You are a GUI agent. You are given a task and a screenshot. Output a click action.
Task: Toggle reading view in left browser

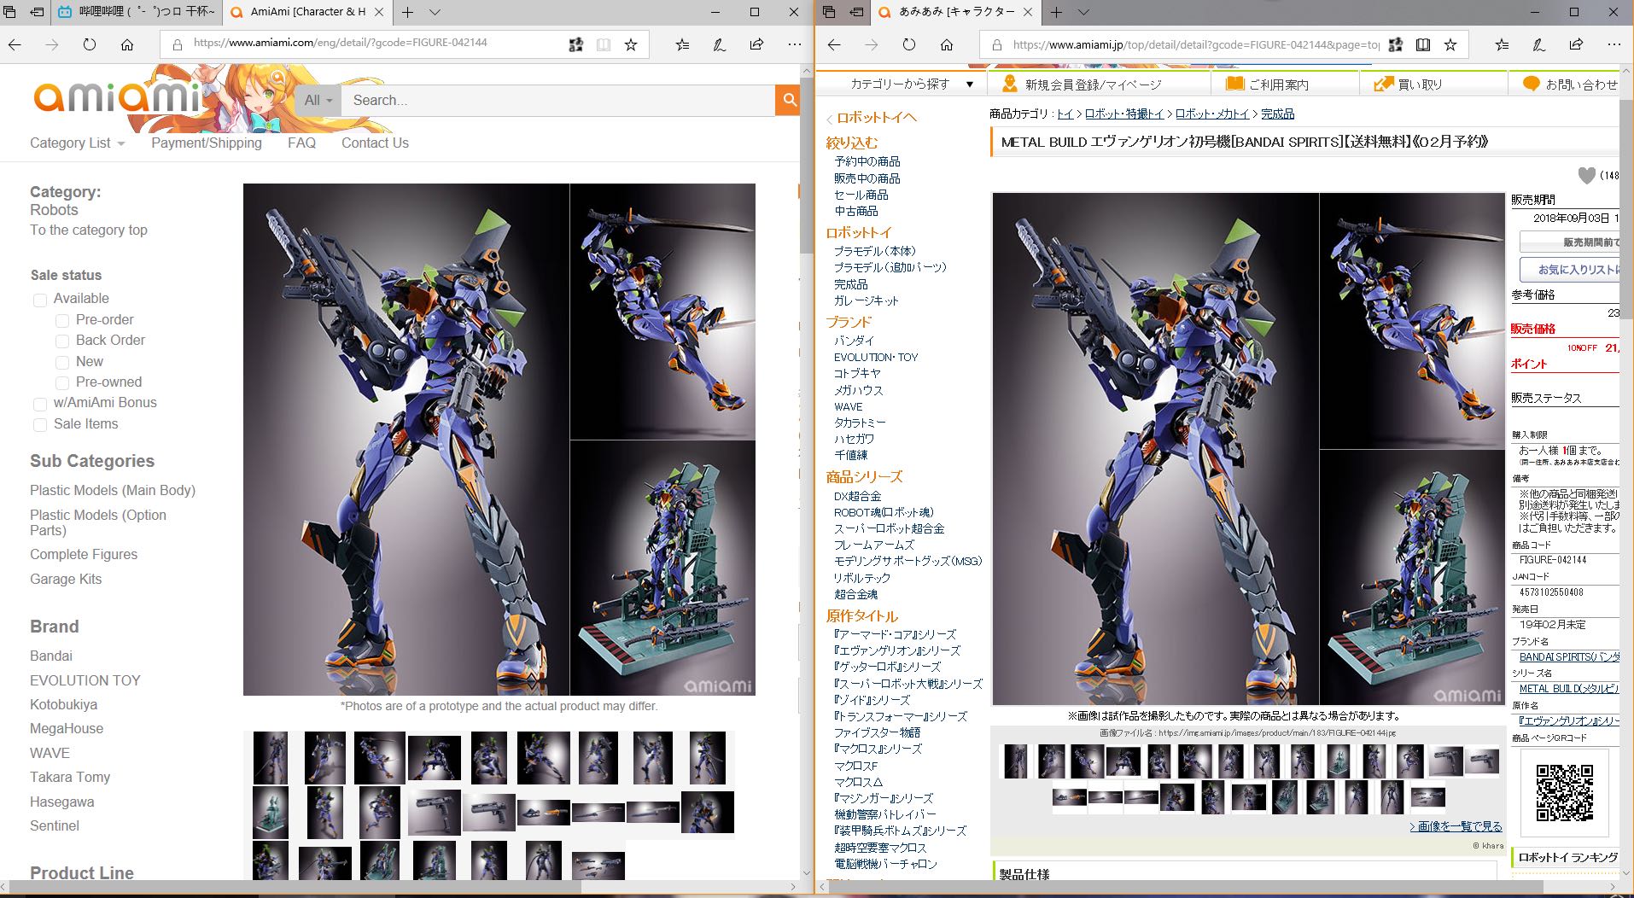click(604, 44)
